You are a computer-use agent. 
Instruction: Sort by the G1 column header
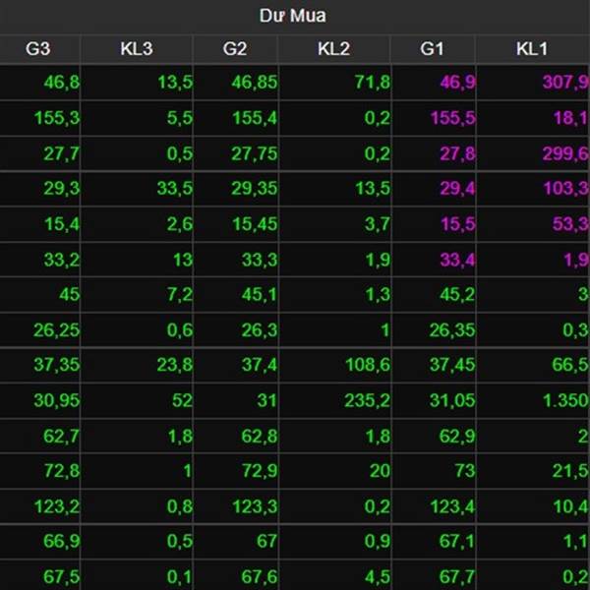(432, 49)
